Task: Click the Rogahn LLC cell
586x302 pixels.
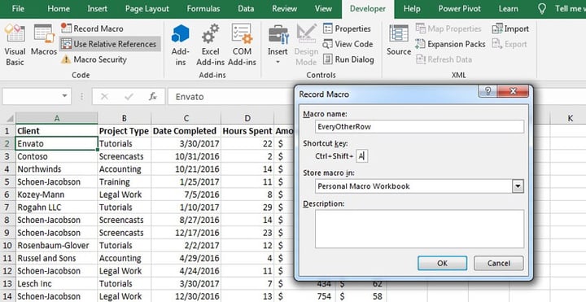Action: tap(56, 207)
